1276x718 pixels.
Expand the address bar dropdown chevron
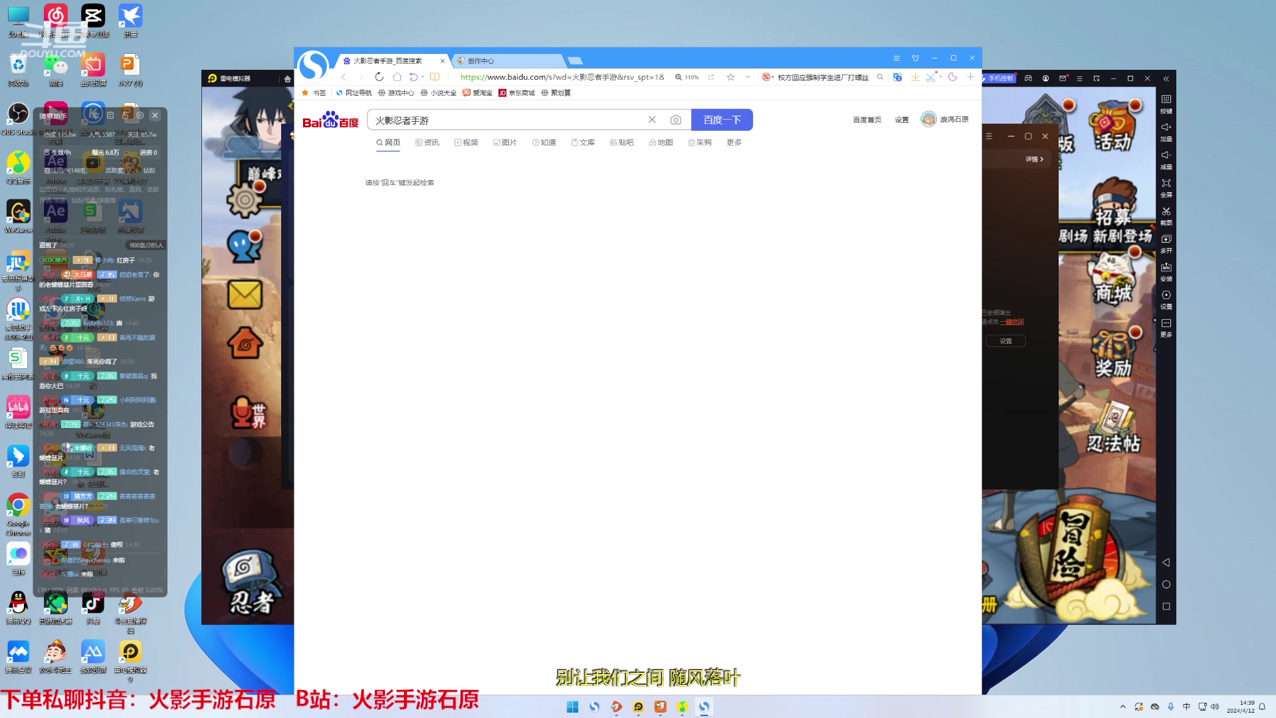748,77
